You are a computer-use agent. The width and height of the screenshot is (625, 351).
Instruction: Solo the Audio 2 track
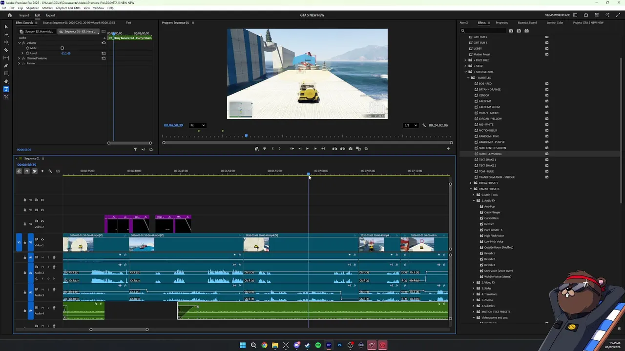click(x=48, y=268)
